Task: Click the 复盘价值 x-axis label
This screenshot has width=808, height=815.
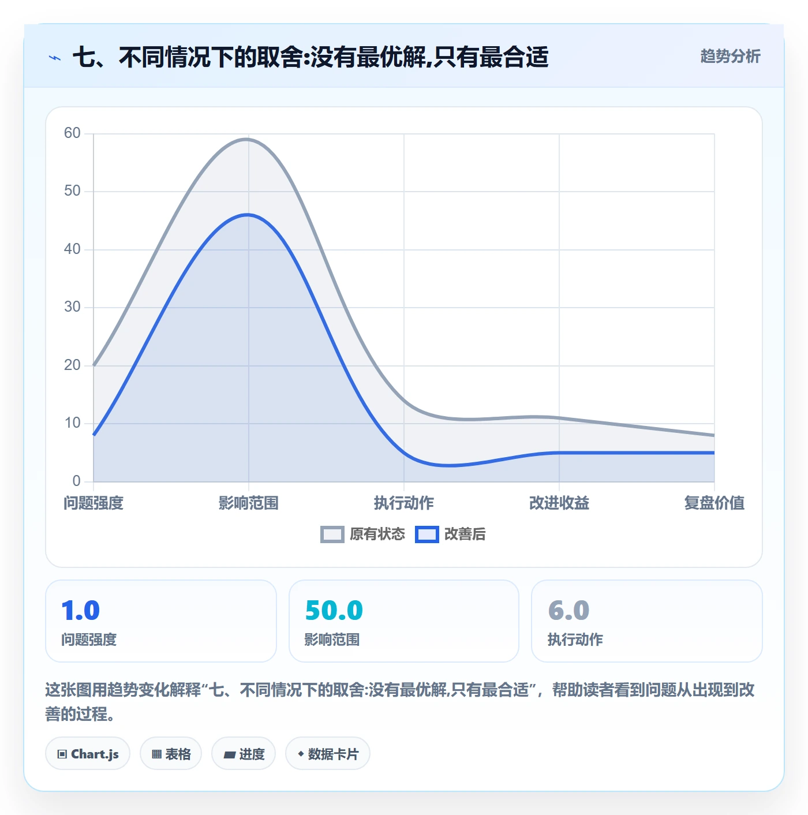Action: point(715,503)
